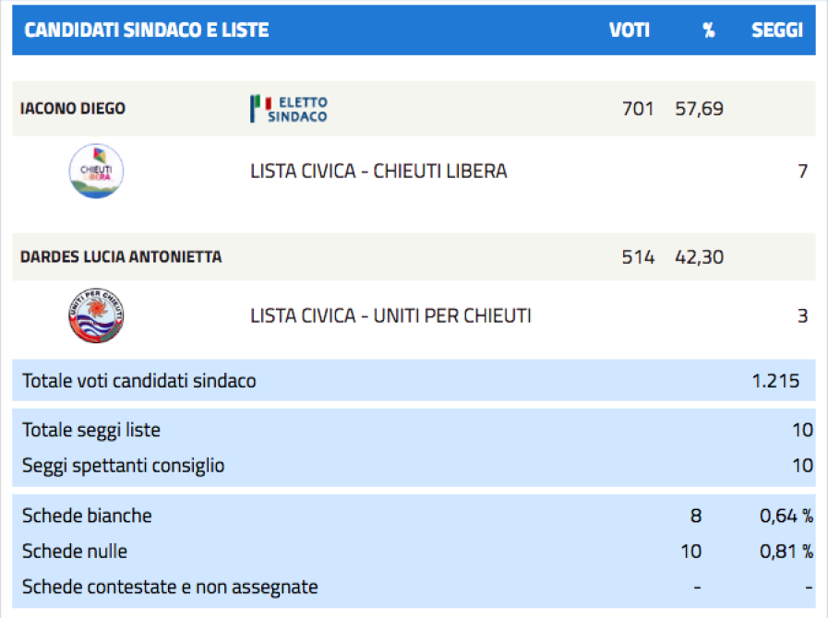Click the SEGGI column header
The image size is (828, 618).
point(777,30)
